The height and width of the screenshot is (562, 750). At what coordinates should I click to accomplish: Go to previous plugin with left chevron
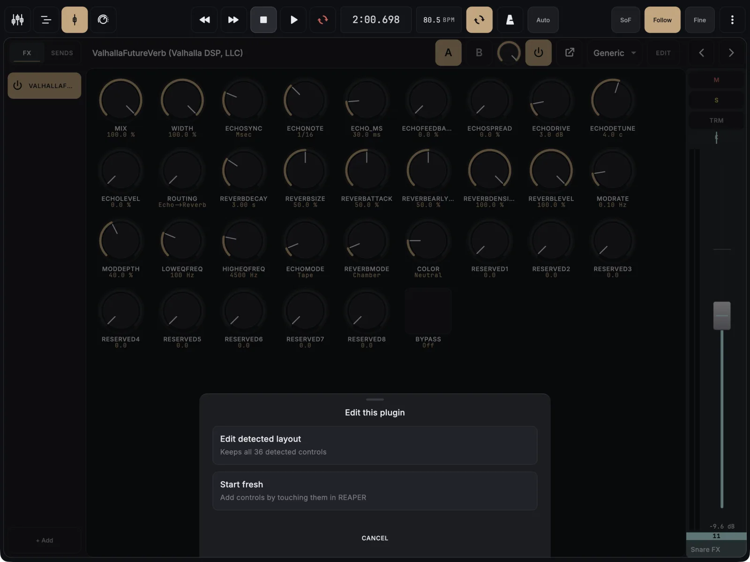(x=702, y=52)
